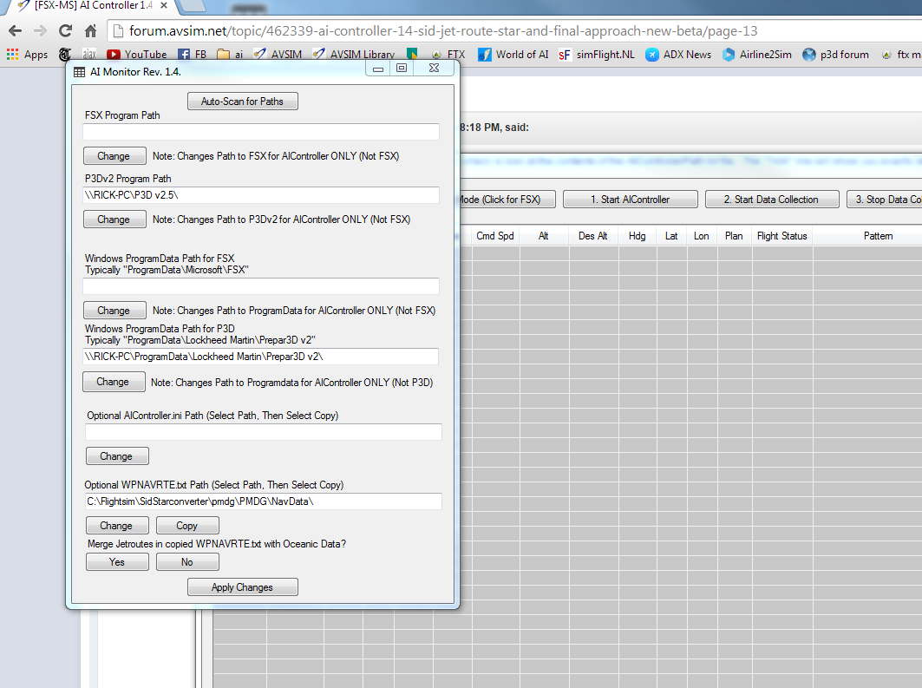
Task: Click the Cmd Spd column header
Action: tap(495, 236)
